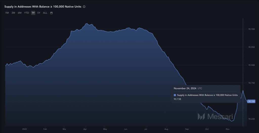Viewport: 259px width, 133px height.
Task: Select the 1M time range
Action: click(x=7, y=13)
